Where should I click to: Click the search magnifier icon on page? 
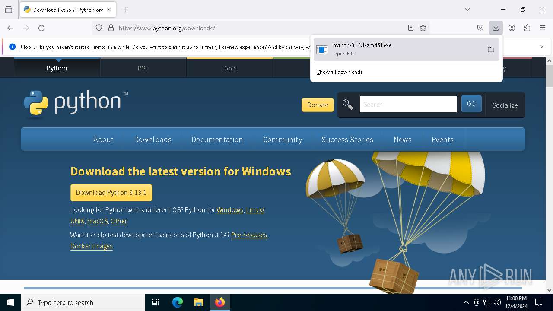point(348,105)
